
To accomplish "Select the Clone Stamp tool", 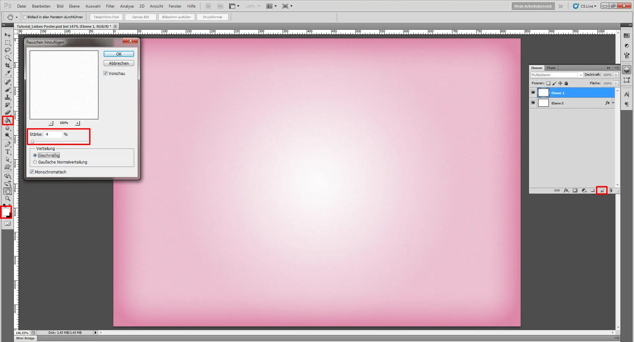I will pos(8,97).
